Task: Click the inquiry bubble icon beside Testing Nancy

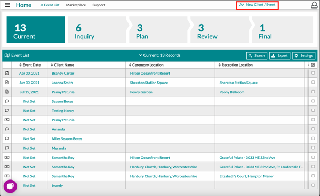Action: coord(7,110)
